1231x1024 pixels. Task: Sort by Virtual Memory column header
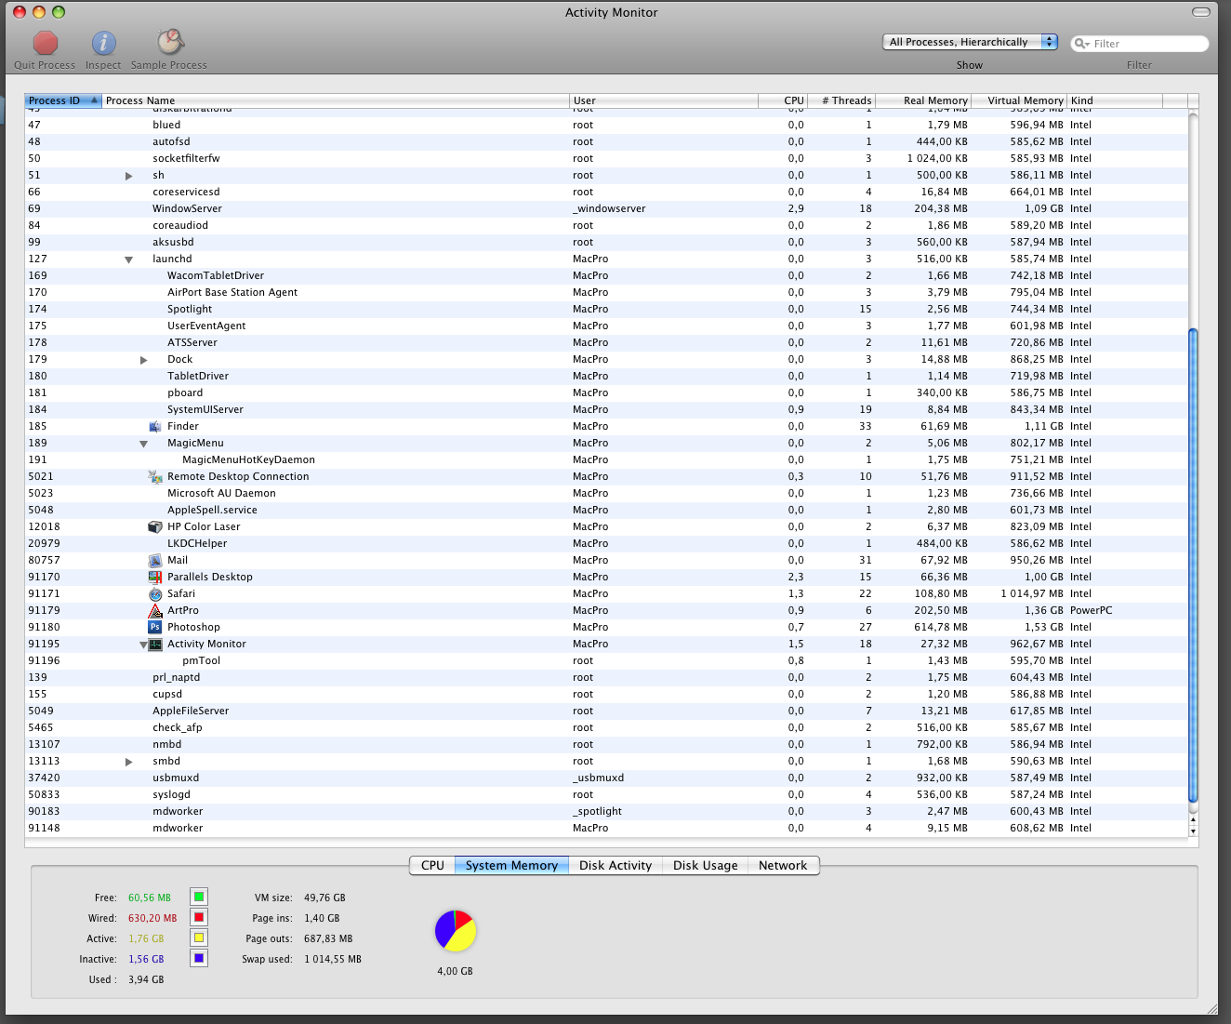1019,100
